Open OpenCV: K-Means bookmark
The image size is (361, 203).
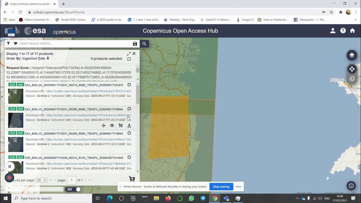click(215, 20)
